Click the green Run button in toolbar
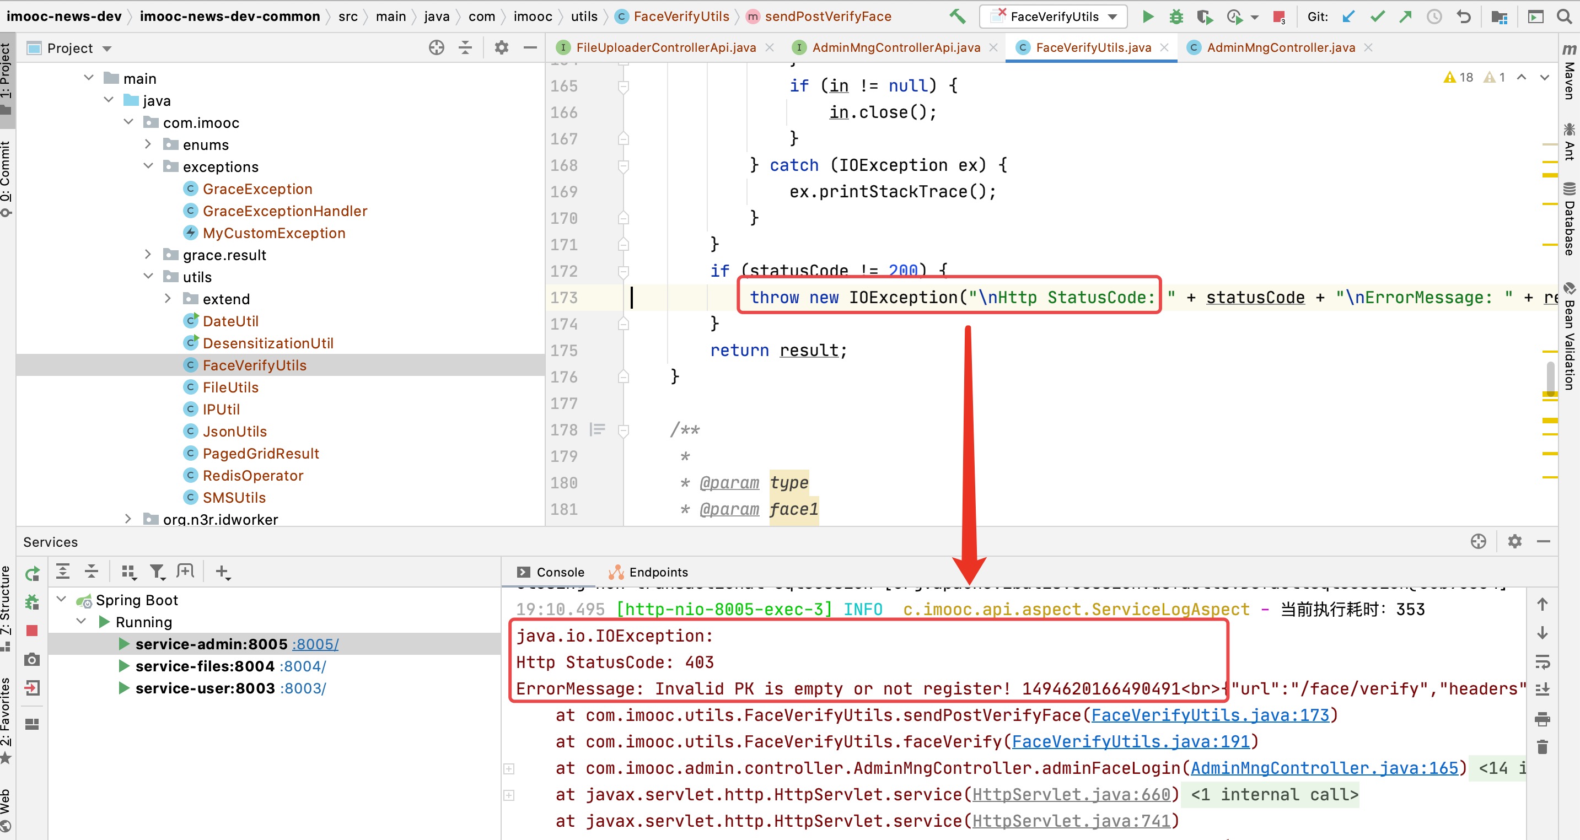 coord(1148,17)
